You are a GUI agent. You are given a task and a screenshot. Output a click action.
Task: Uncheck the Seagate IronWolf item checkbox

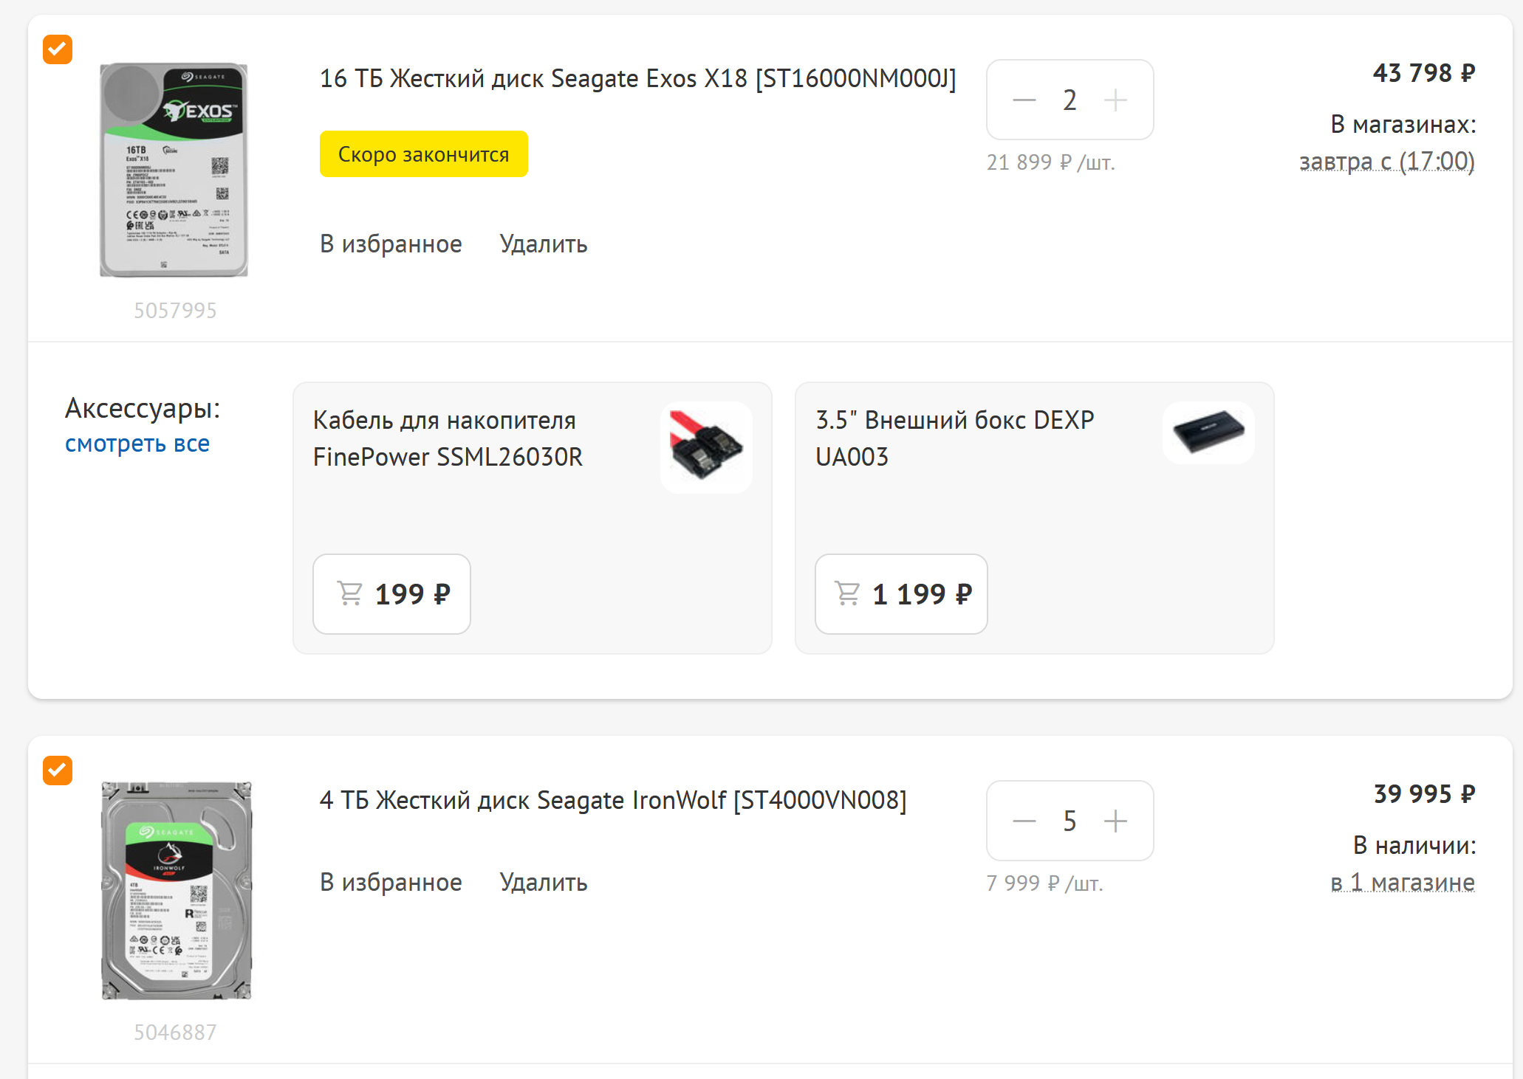(x=58, y=771)
